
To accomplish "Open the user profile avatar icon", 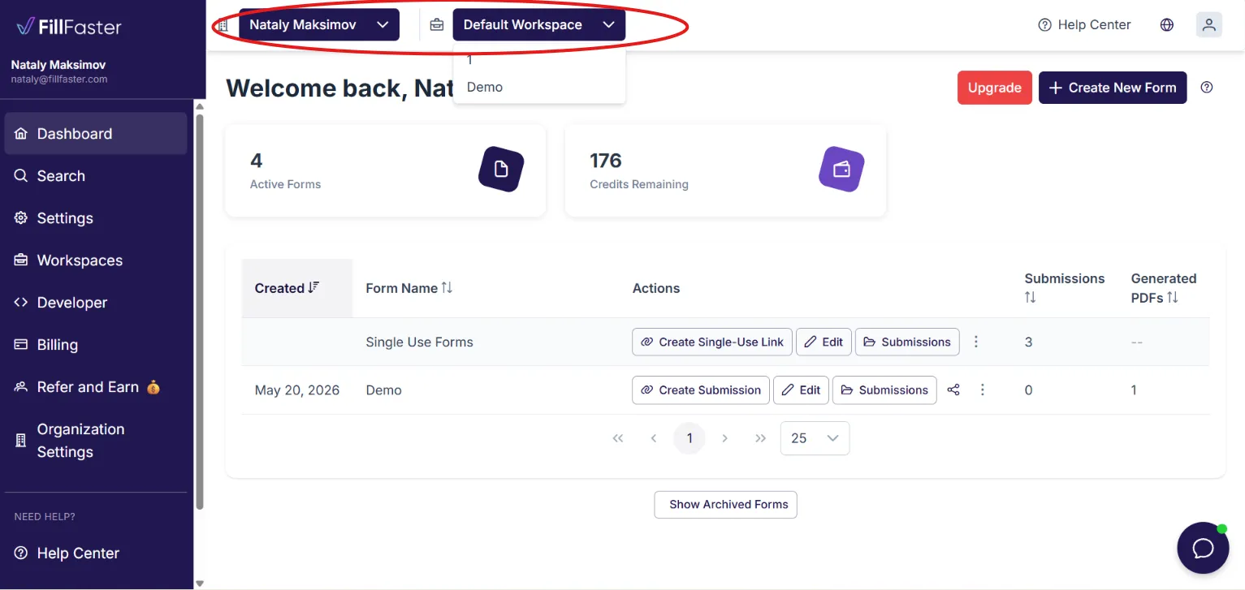I will pyautogui.click(x=1209, y=24).
